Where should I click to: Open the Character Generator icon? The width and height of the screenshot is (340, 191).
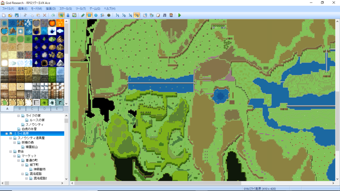coord(171,15)
